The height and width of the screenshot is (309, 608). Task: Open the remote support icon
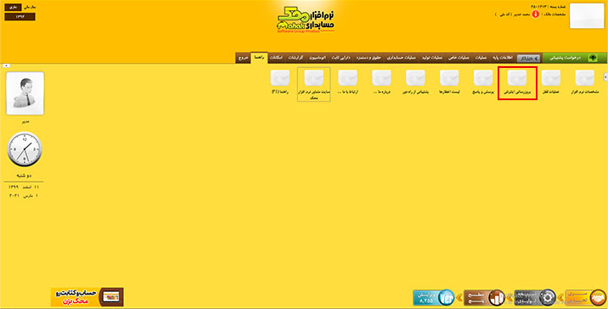pyautogui.click(x=415, y=82)
